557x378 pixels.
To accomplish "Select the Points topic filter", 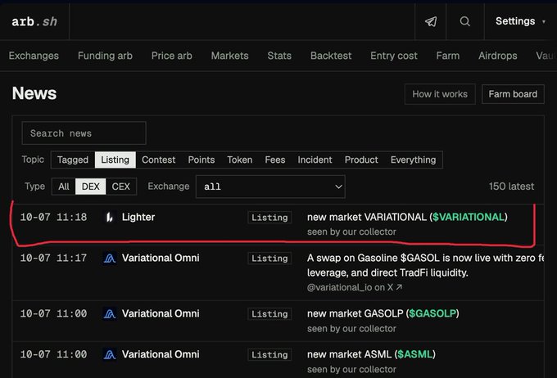I will pos(202,160).
